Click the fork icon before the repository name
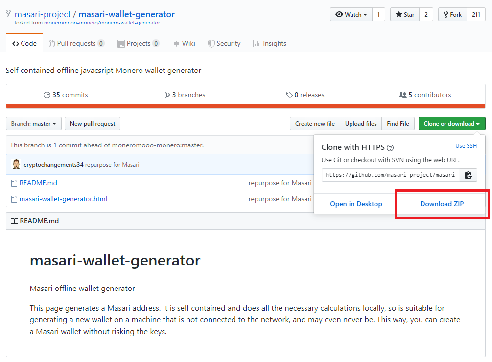Screen dimensions: 492x362 coord(8,14)
